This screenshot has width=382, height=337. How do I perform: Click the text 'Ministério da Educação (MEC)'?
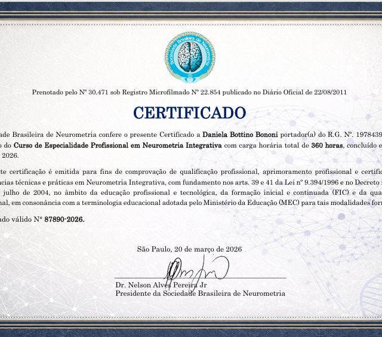coord(251,203)
